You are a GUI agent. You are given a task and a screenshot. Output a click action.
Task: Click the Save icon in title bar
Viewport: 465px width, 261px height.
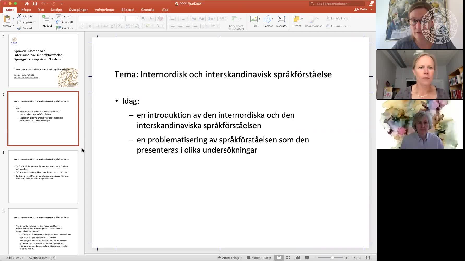(x=35, y=4)
